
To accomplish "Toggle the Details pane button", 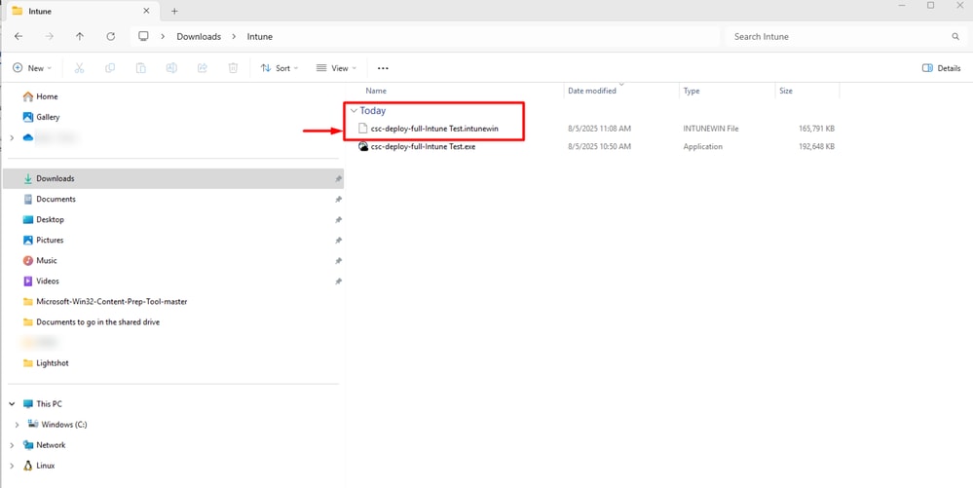I will point(941,68).
